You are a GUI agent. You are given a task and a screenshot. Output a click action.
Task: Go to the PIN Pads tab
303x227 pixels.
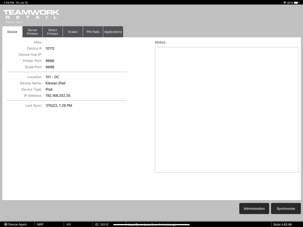(x=93, y=32)
